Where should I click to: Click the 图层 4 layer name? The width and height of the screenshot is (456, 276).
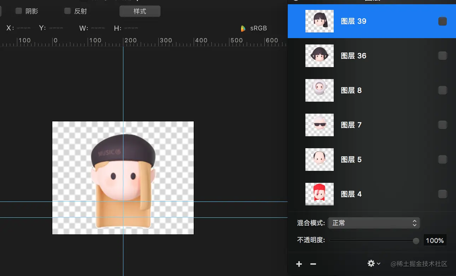(351, 194)
